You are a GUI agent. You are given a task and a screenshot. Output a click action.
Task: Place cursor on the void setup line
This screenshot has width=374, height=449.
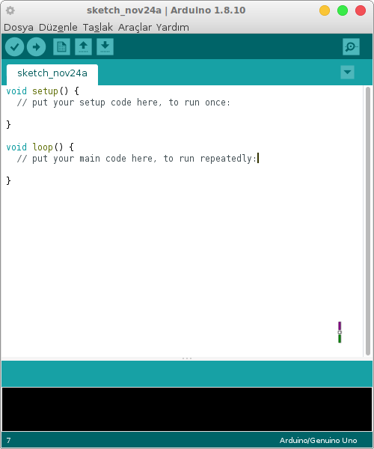tap(43, 91)
